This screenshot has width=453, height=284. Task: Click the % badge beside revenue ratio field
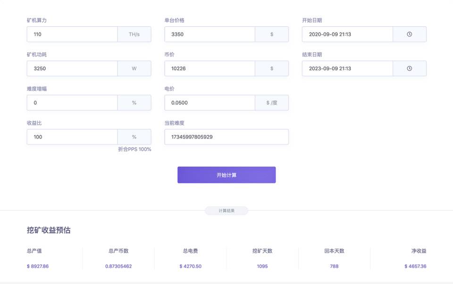tap(134, 137)
